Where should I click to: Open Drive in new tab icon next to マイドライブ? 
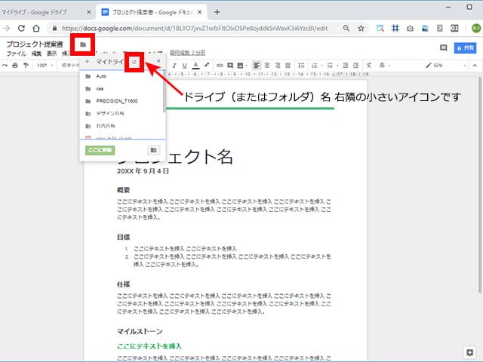pos(134,61)
